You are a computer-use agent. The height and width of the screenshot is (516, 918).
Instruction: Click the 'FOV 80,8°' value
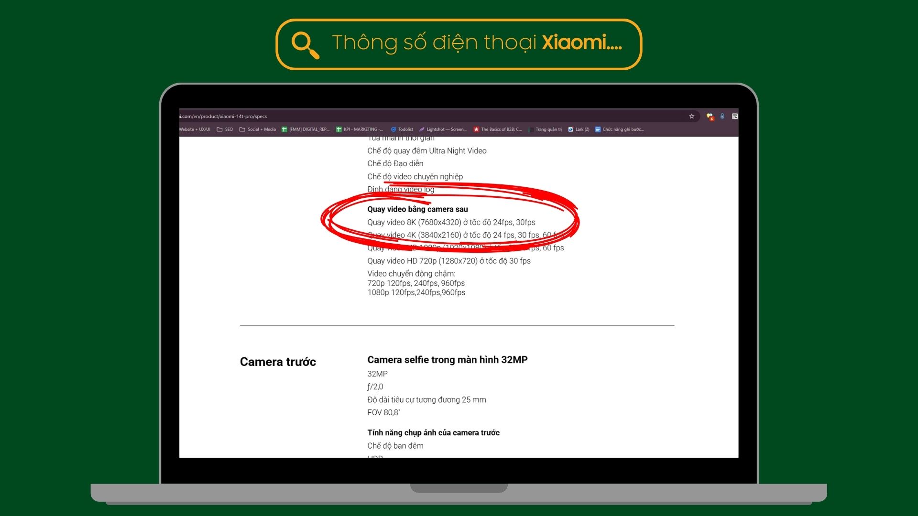(x=384, y=412)
